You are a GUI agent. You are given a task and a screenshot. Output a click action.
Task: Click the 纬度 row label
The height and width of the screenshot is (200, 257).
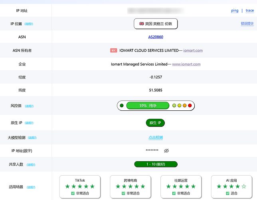[22, 90]
